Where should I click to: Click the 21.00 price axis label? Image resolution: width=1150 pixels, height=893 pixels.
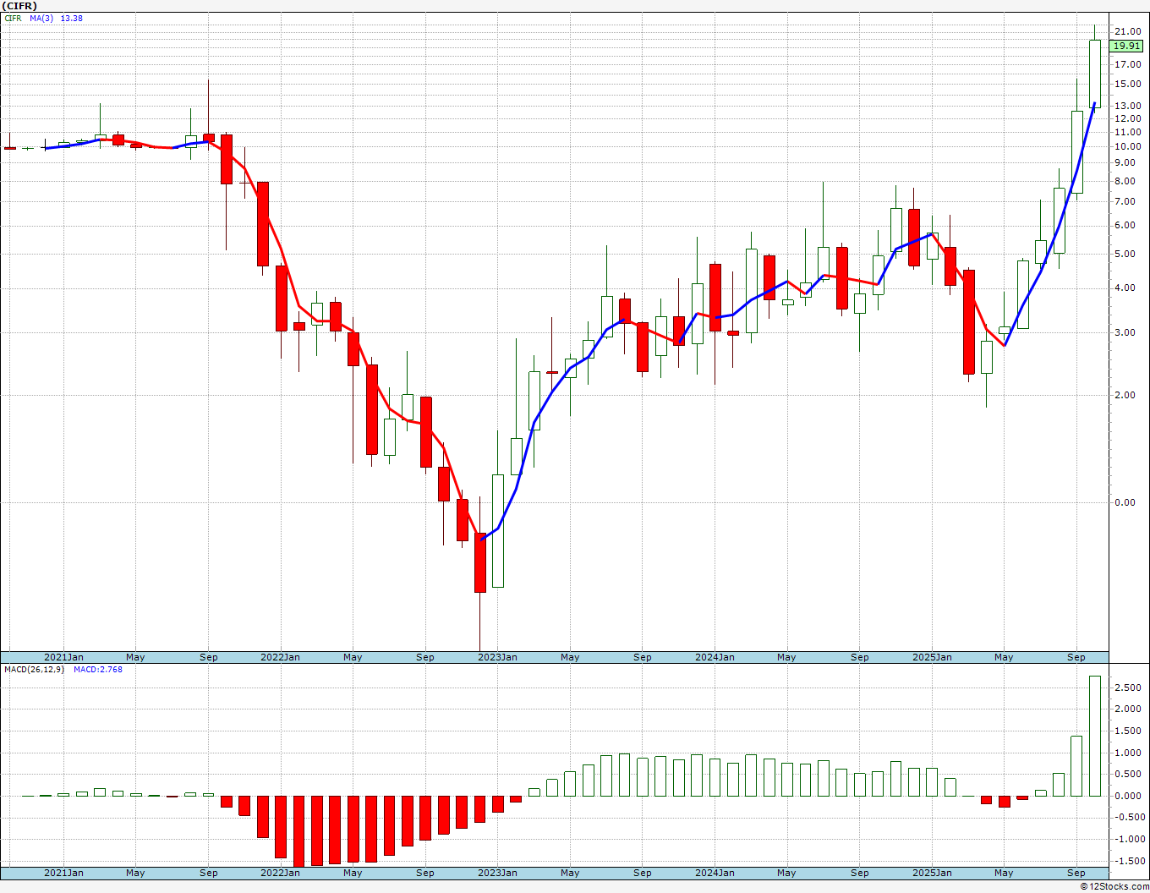click(x=1128, y=32)
